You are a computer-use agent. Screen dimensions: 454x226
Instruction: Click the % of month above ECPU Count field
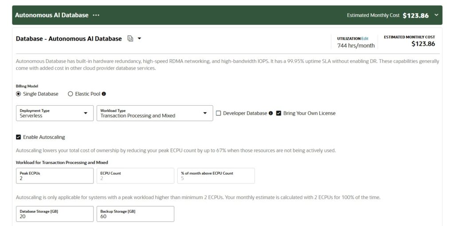coord(216,176)
